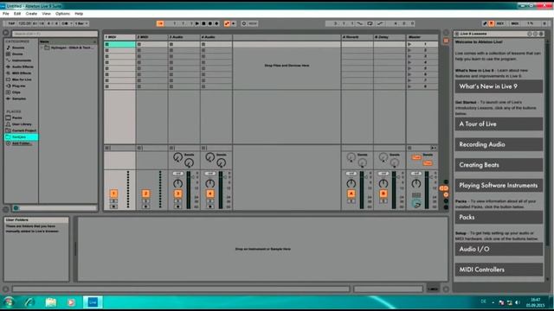This screenshot has height=311, width=554.
Task: Open the Create menu
Action: [31, 14]
